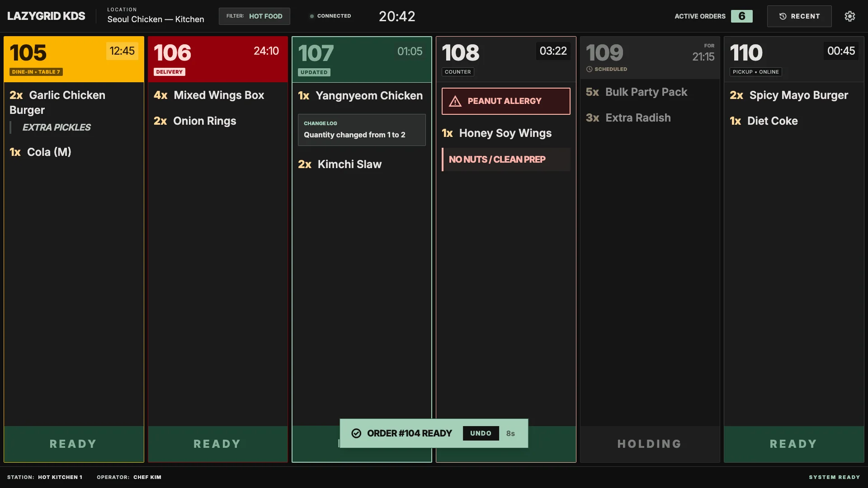868x488 pixels.
Task: Click the Holding button on order 109
Action: point(650,444)
